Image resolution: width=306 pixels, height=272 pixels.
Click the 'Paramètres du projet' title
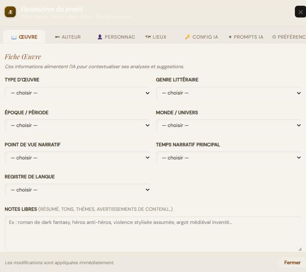(x=52, y=9)
